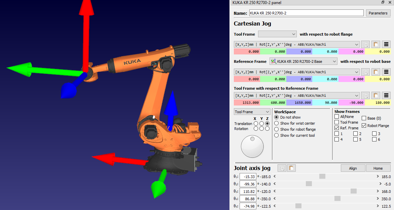The image size is (394, 210).
Task: Choose the Rotation Y jog axis
Action: [262, 129]
